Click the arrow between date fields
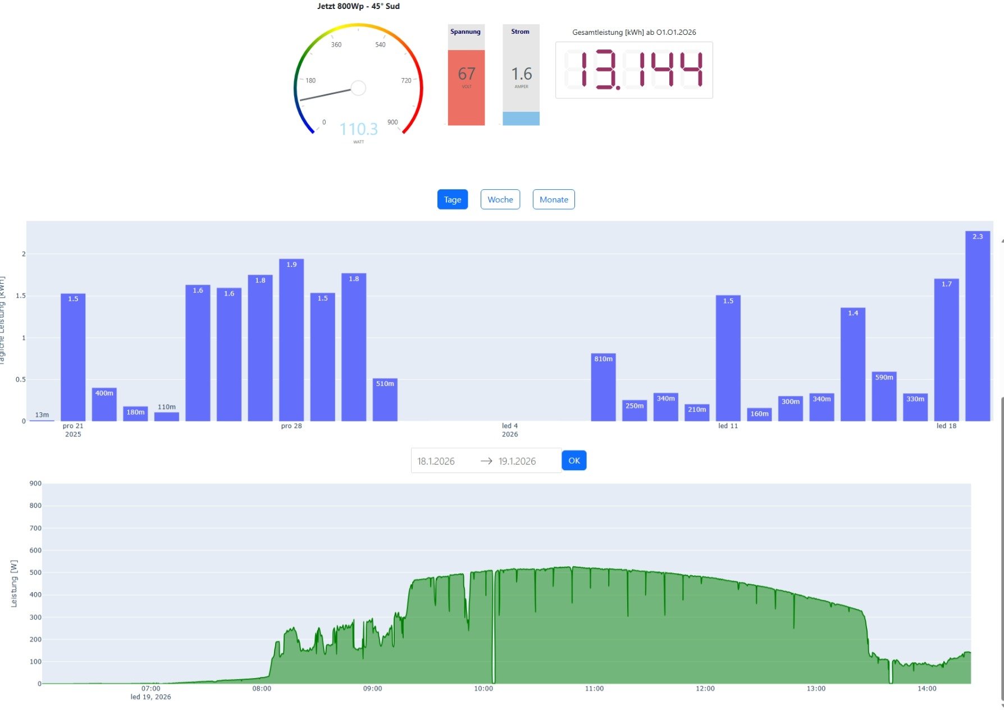Screen dimensions: 1004x710 coord(486,461)
